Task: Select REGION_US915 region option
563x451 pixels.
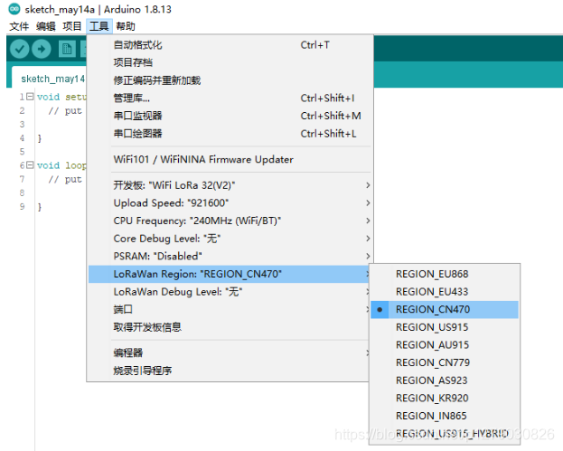Action: (445, 327)
